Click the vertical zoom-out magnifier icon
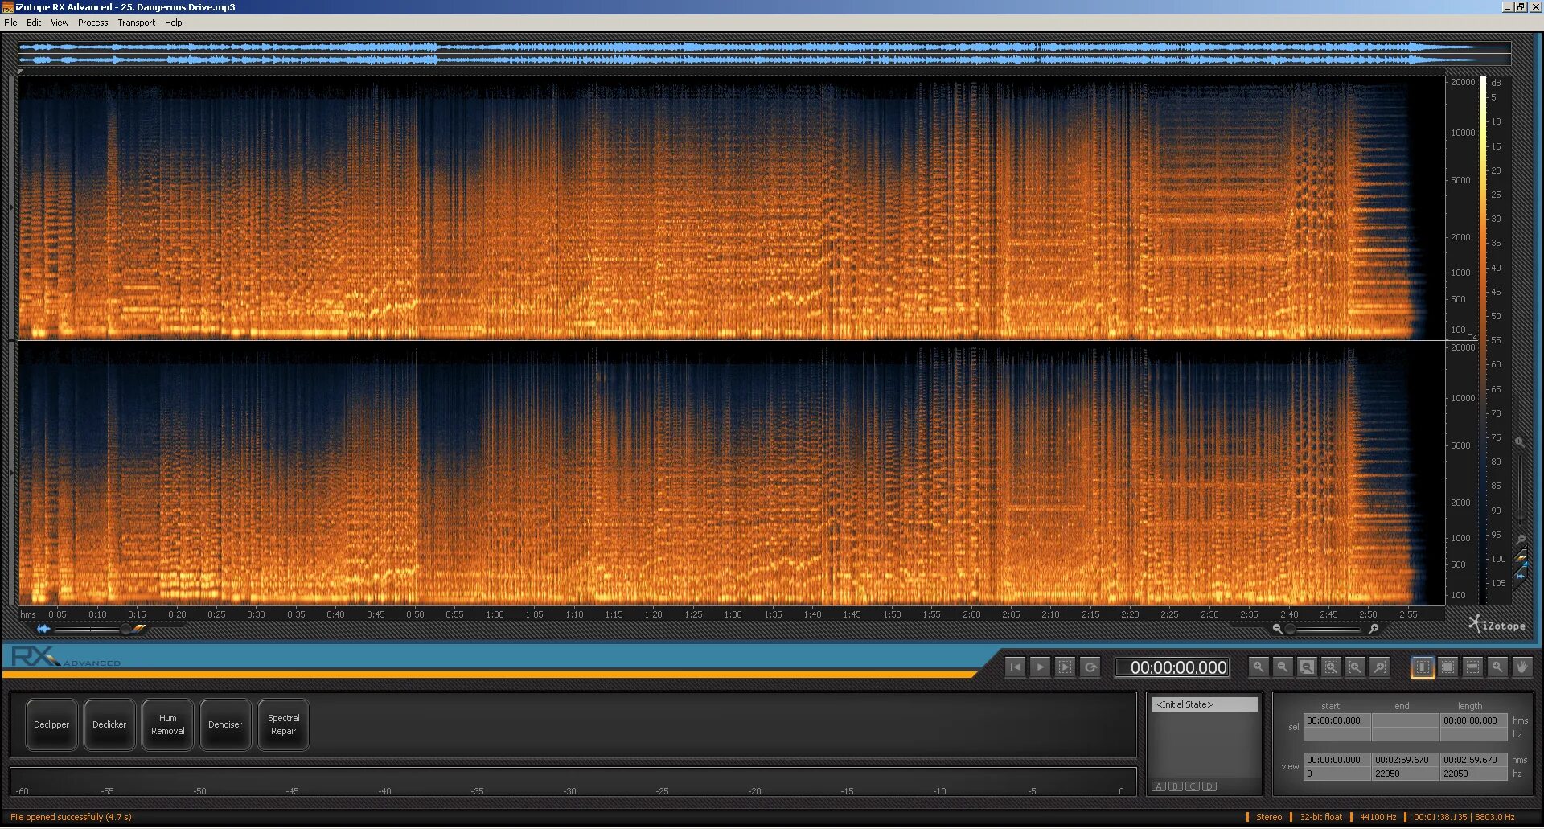This screenshot has height=829, width=1544. click(1520, 539)
